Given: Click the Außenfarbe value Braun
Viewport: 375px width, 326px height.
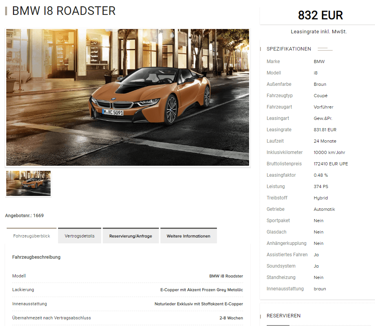Looking at the screenshot, I should [320, 84].
